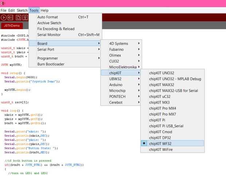Close the open Tools menu

[34, 10]
